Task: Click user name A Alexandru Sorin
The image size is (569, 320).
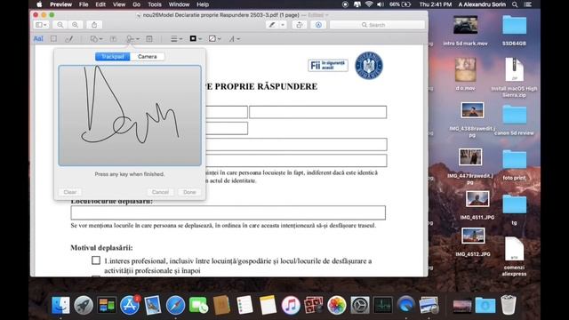Action: tap(482, 4)
